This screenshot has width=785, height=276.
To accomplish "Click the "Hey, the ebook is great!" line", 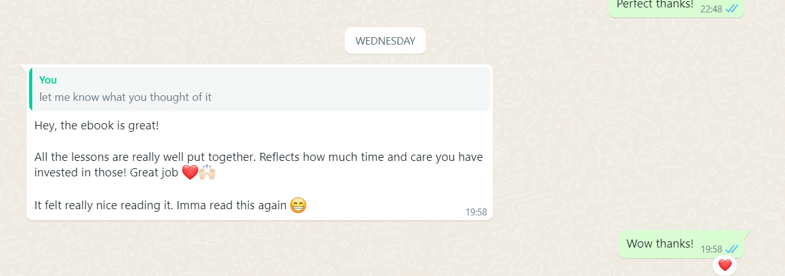I will coord(97,126).
